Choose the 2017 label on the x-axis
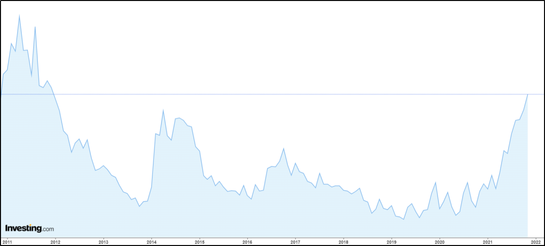The image size is (545, 246). point(296,241)
